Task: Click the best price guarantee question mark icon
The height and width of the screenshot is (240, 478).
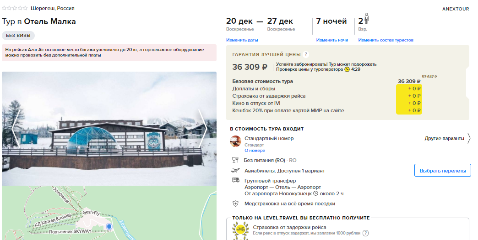Action: coord(306,55)
